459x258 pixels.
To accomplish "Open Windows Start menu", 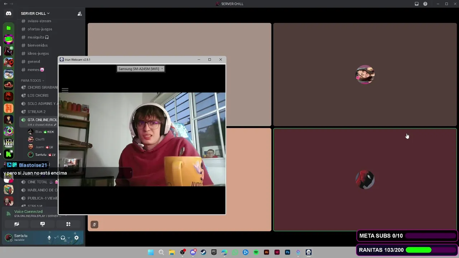I will [x=151, y=252].
